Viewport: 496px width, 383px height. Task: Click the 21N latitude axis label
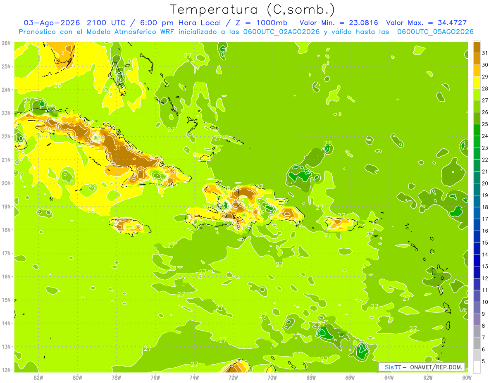(6, 159)
